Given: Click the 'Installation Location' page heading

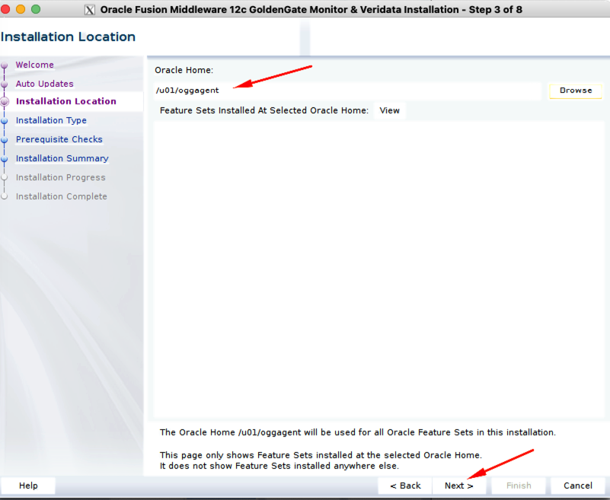Looking at the screenshot, I should (68, 37).
